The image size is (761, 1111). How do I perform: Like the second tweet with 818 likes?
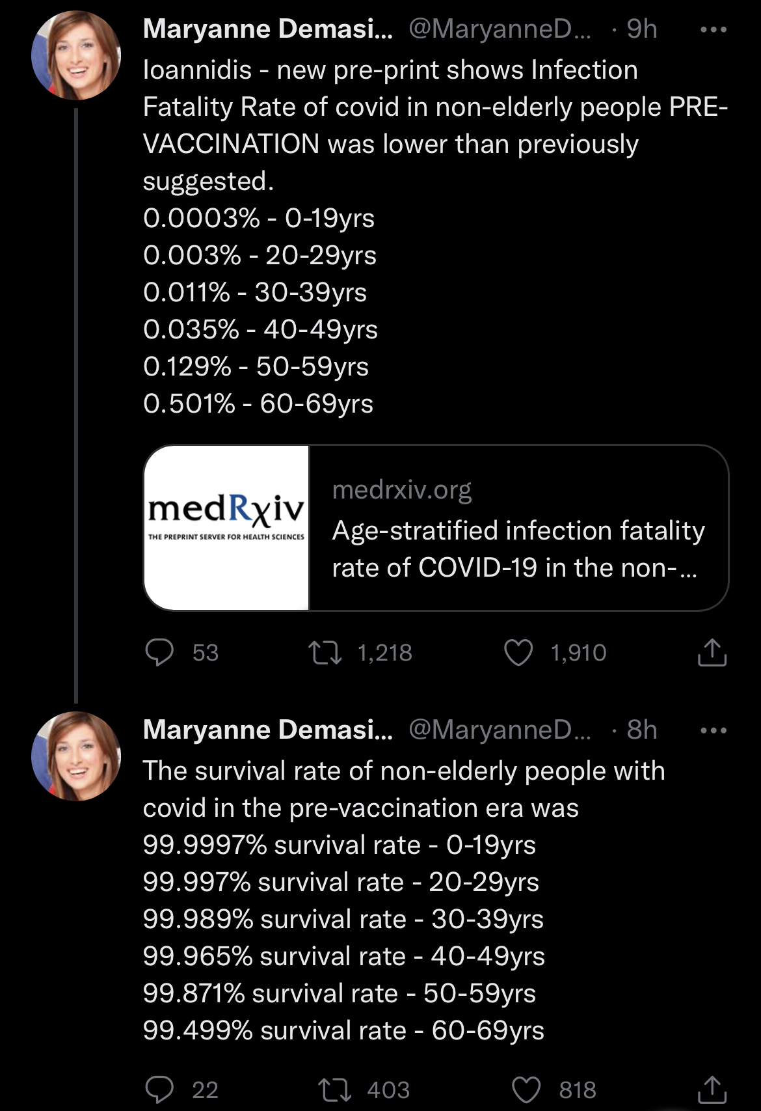(x=526, y=1090)
